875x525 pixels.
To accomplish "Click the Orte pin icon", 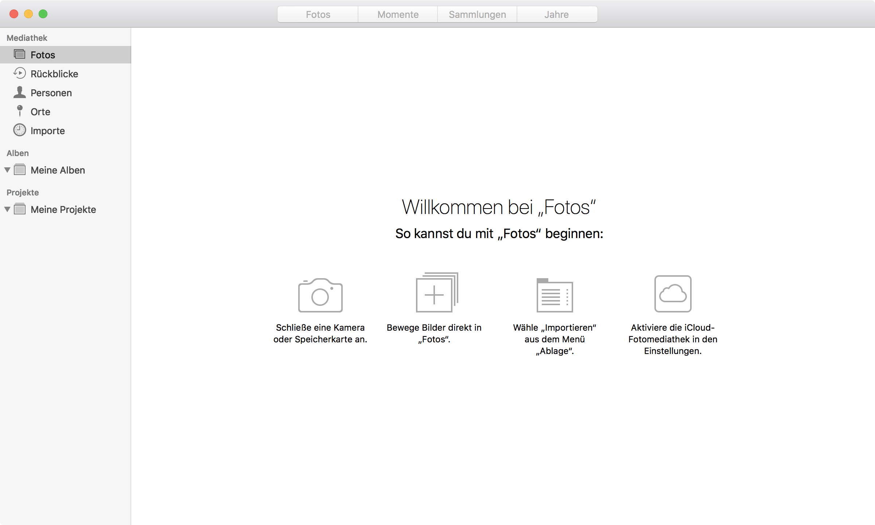I will pyautogui.click(x=20, y=111).
